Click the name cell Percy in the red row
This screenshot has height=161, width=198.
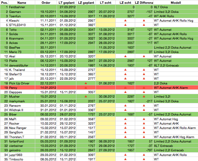click(x=22, y=88)
